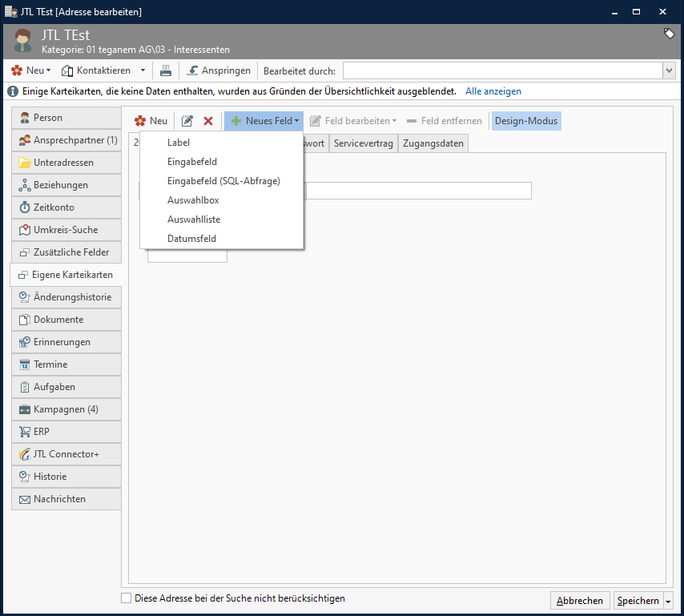Click the edit pencil icon next to Neu

(187, 121)
